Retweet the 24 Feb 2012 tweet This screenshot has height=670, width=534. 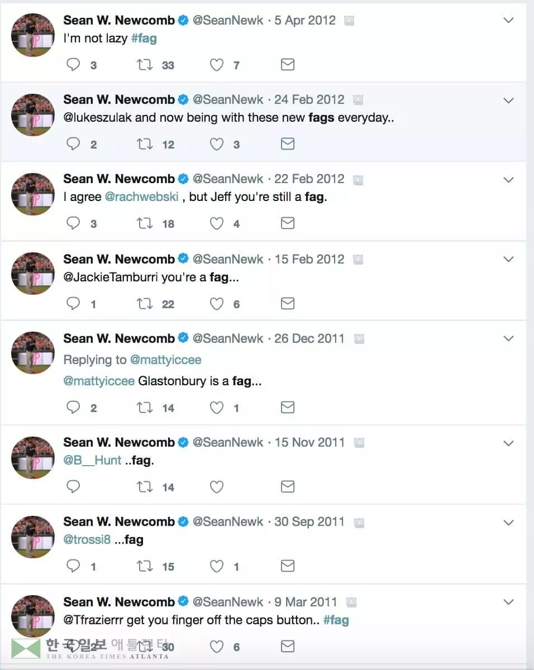tap(145, 145)
